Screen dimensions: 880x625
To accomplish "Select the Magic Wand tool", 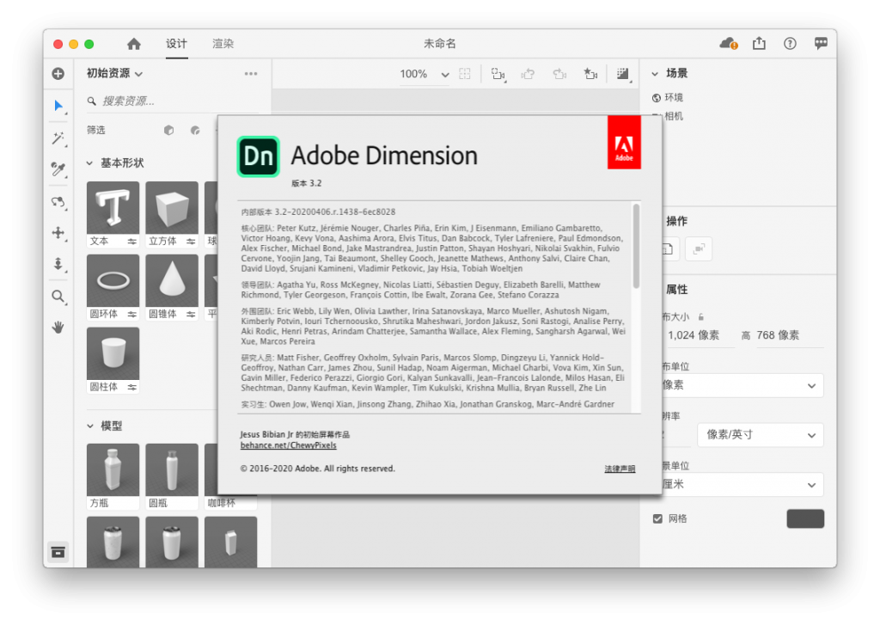I will (x=58, y=138).
